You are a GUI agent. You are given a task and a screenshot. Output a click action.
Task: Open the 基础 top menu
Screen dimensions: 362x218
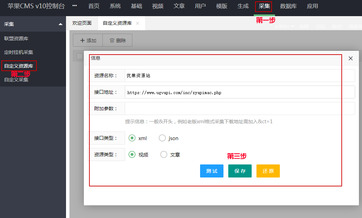pos(136,6)
